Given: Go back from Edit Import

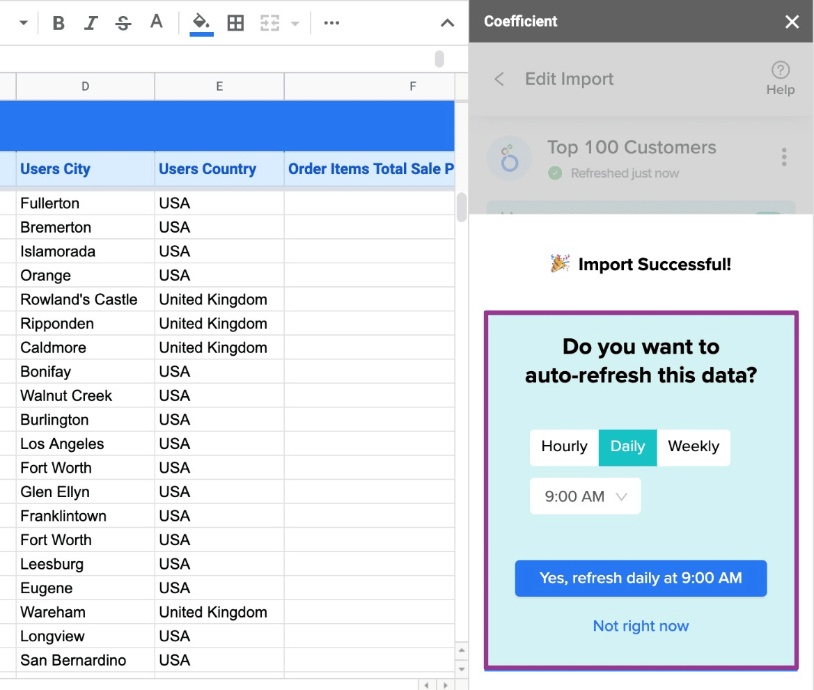Looking at the screenshot, I should point(499,79).
